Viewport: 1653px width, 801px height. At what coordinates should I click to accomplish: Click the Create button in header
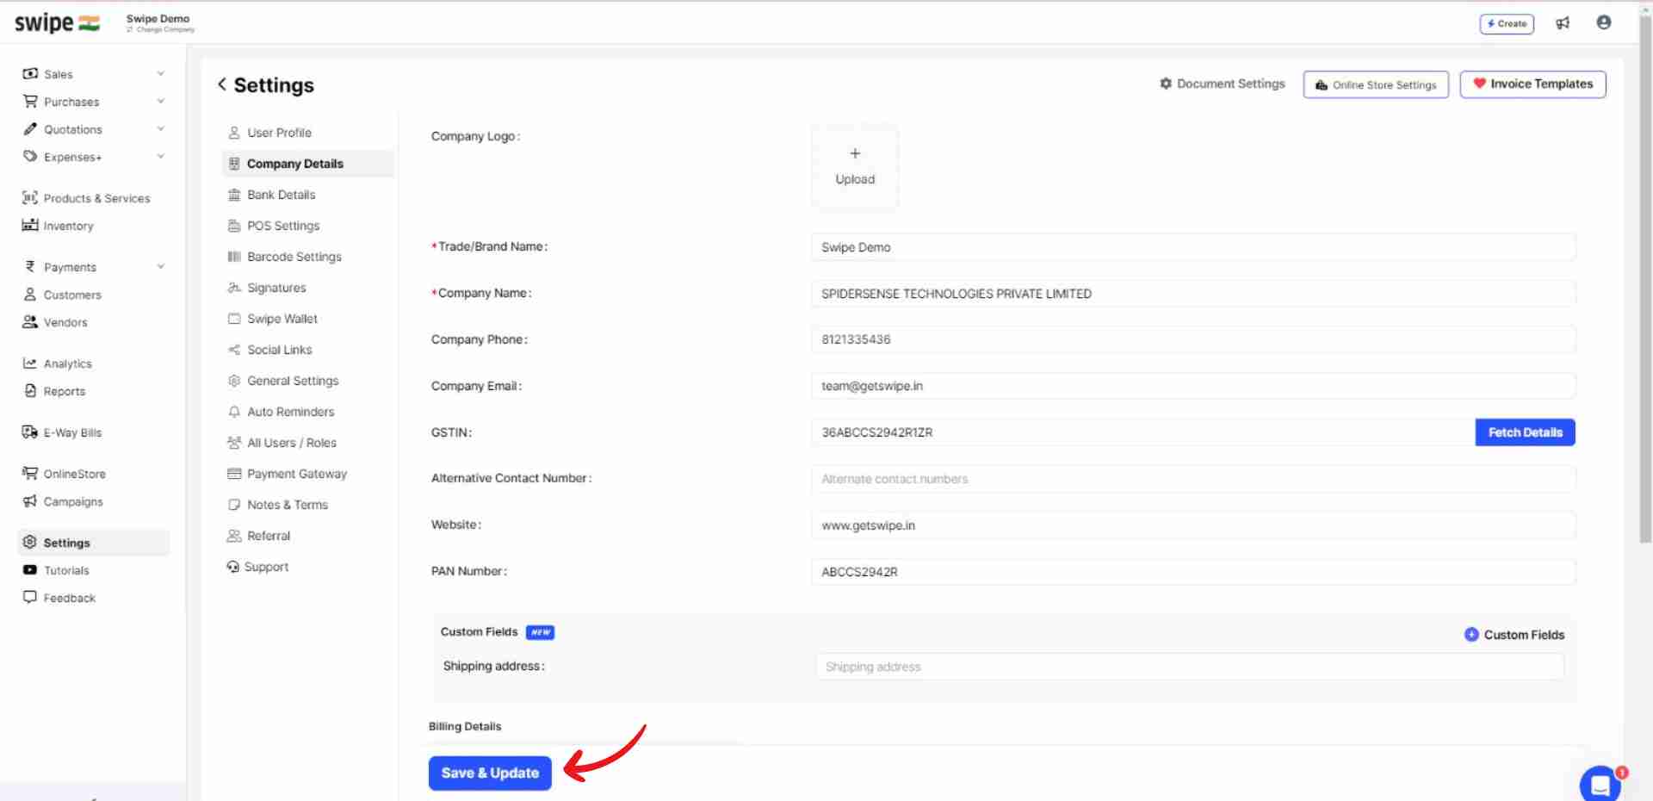click(x=1507, y=23)
